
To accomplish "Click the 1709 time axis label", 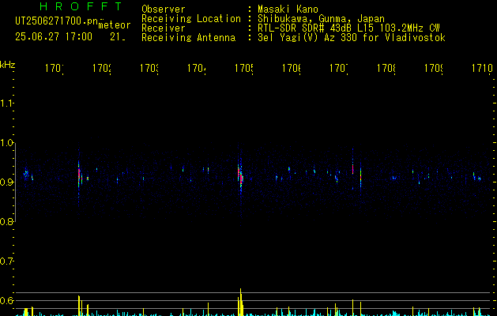I will 434,68.
